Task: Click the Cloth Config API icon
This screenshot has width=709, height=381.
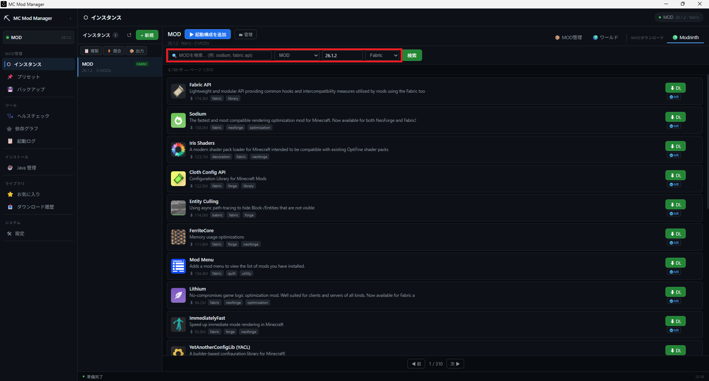Action: point(178,179)
